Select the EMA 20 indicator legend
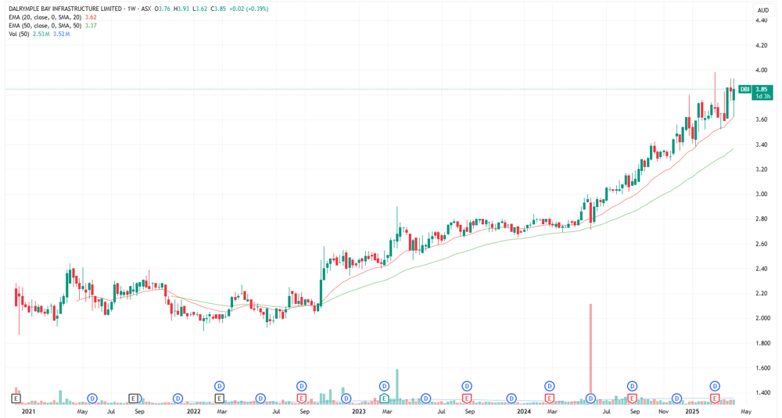This screenshot has height=418, width=782. point(53,17)
